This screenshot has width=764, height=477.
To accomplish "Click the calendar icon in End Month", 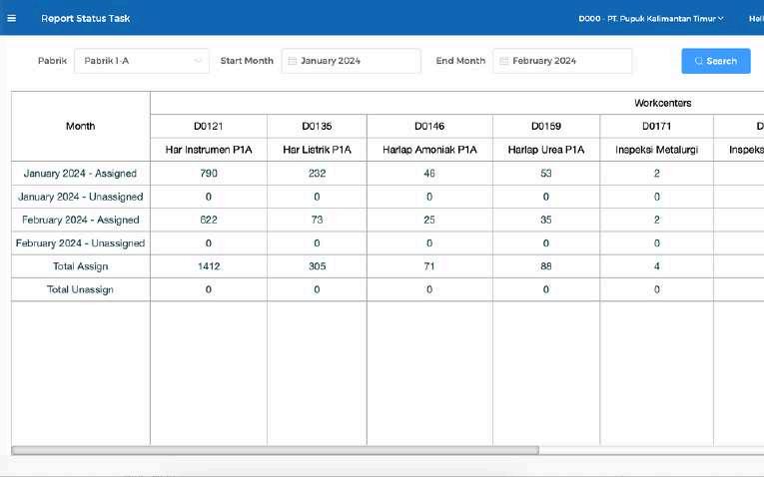I will [x=504, y=61].
